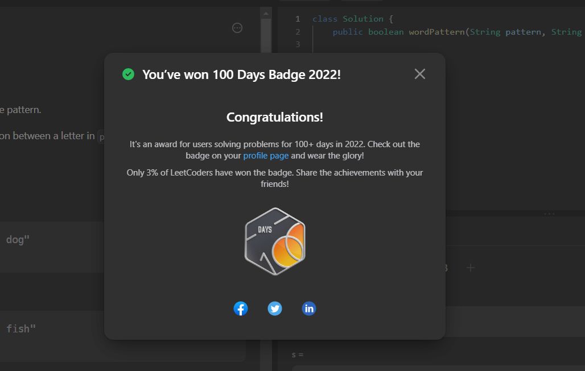Viewport: 585px width, 371px height.
Task: Click the Congratulations heading in the dialog
Action: pyautogui.click(x=275, y=118)
